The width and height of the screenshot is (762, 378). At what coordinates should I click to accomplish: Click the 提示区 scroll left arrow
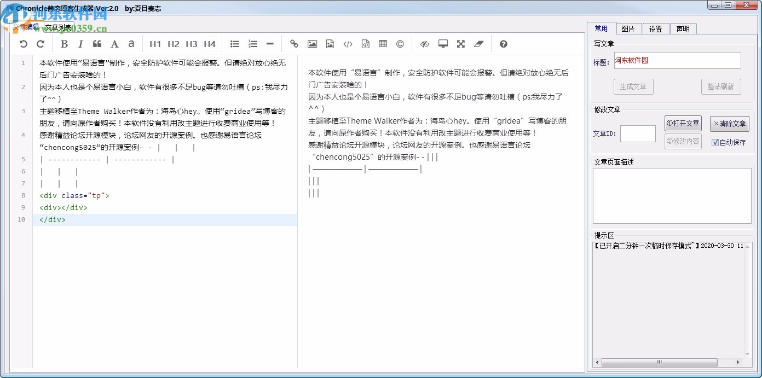pyautogui.click(x=597, y=362)
